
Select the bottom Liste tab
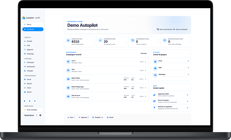71,117
